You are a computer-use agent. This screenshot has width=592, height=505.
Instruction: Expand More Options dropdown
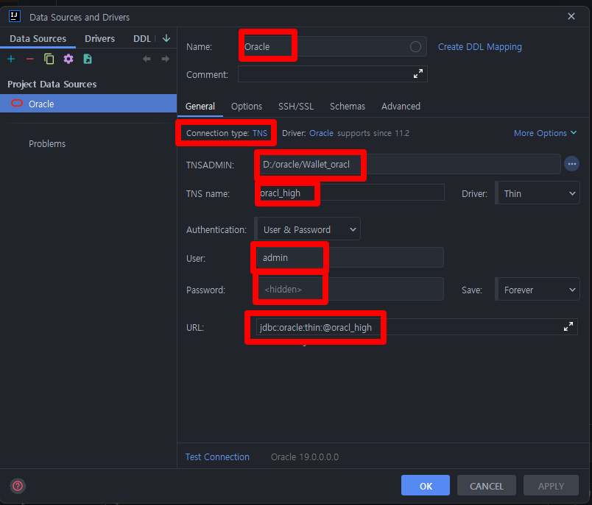point(545,133)
